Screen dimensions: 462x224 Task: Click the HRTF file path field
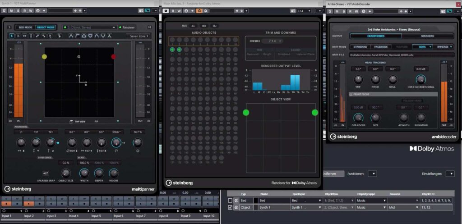pos(402,55)
